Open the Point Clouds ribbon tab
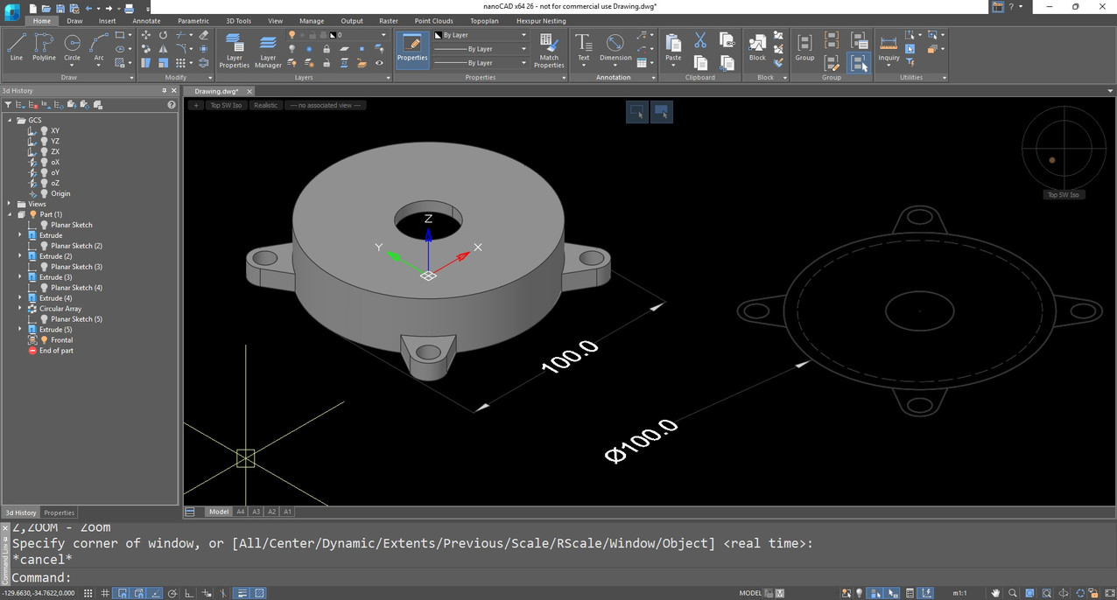Screen dimensions: 1117x600 [434, 20]
